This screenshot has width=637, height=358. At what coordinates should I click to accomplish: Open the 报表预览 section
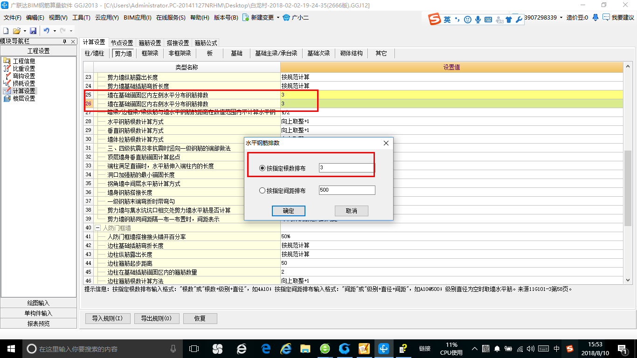(38, 324)
